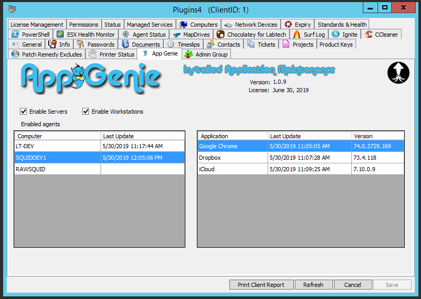This screenshot has height=299, width=421.
Task: Click the 5/30/2019 11:09:25 AM cell
Action: point(310,169)
